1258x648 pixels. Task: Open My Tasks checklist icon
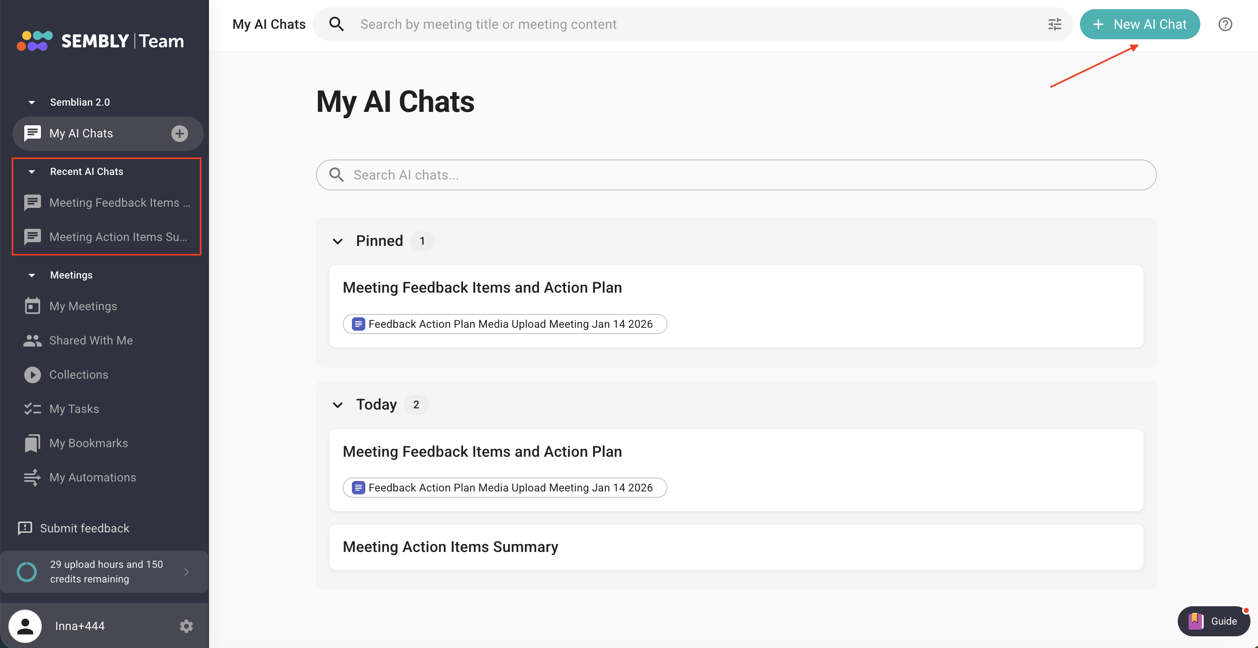32,408
